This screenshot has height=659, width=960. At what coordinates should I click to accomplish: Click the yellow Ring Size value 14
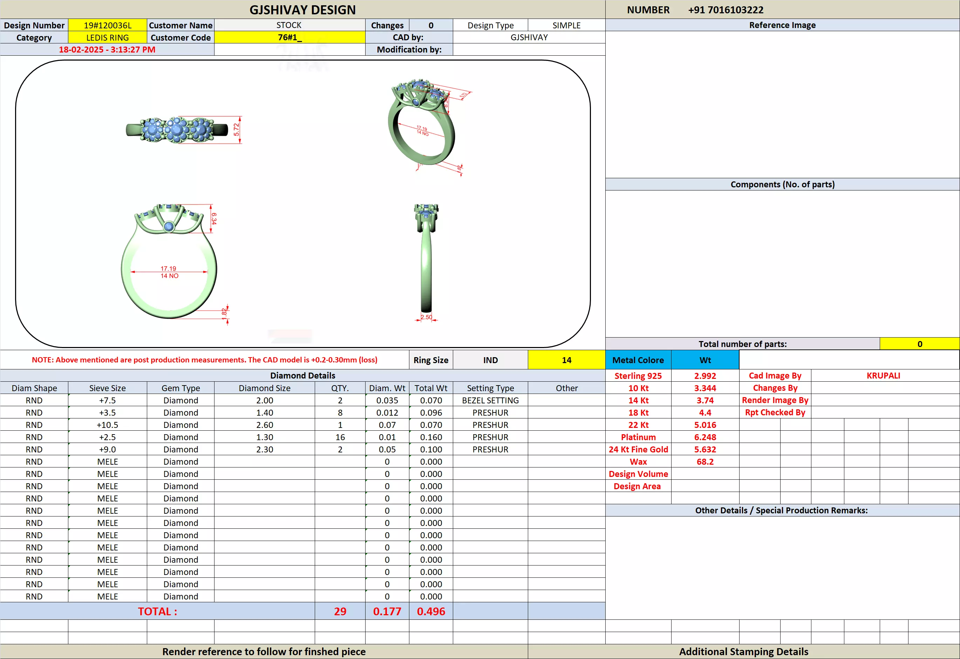tap(566, 360)
